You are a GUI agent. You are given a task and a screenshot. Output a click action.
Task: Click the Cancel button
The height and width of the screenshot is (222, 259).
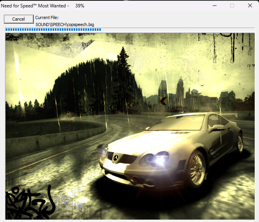[18, 19]
